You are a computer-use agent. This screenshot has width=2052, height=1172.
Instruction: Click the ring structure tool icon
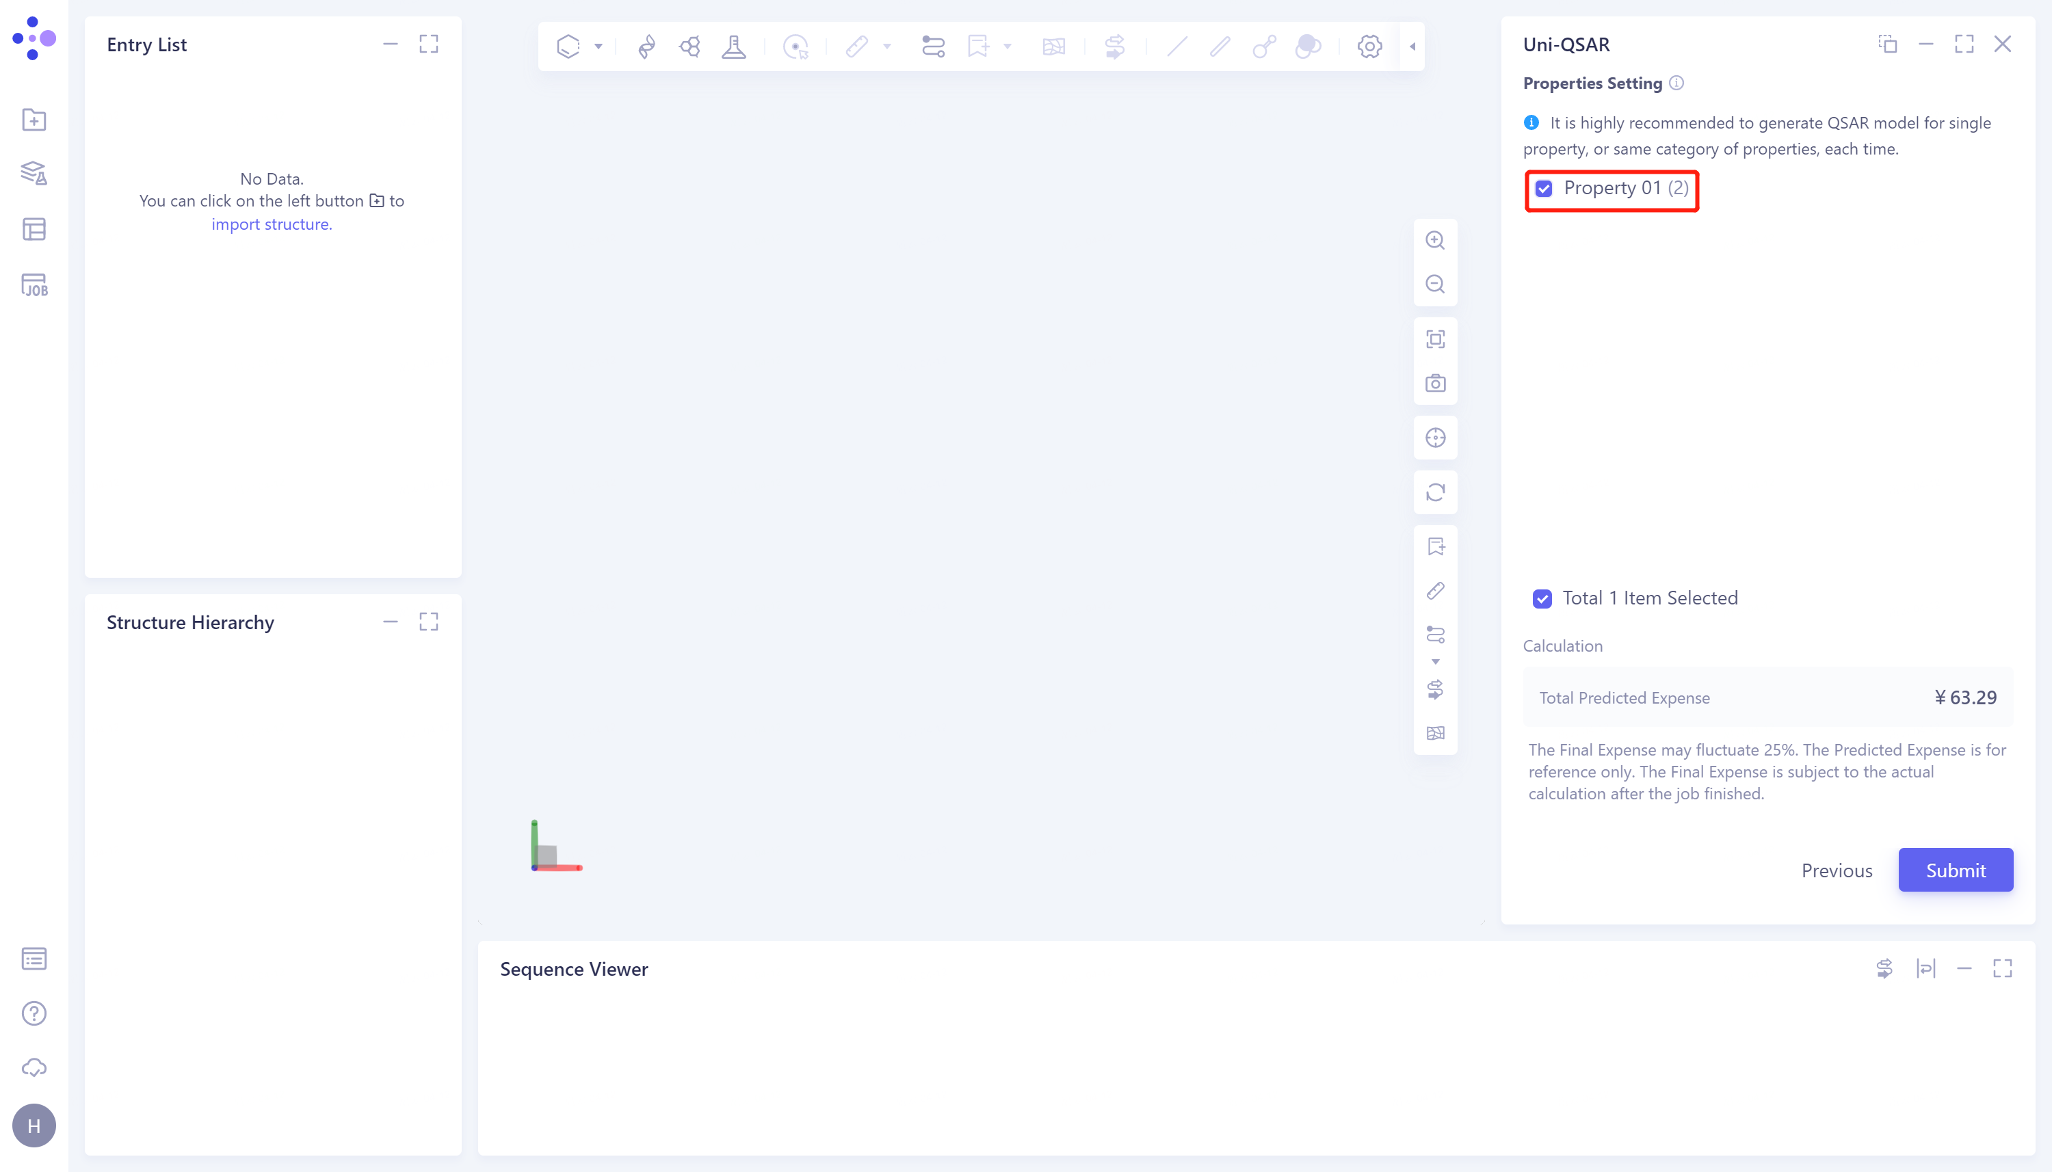(565, 46)
